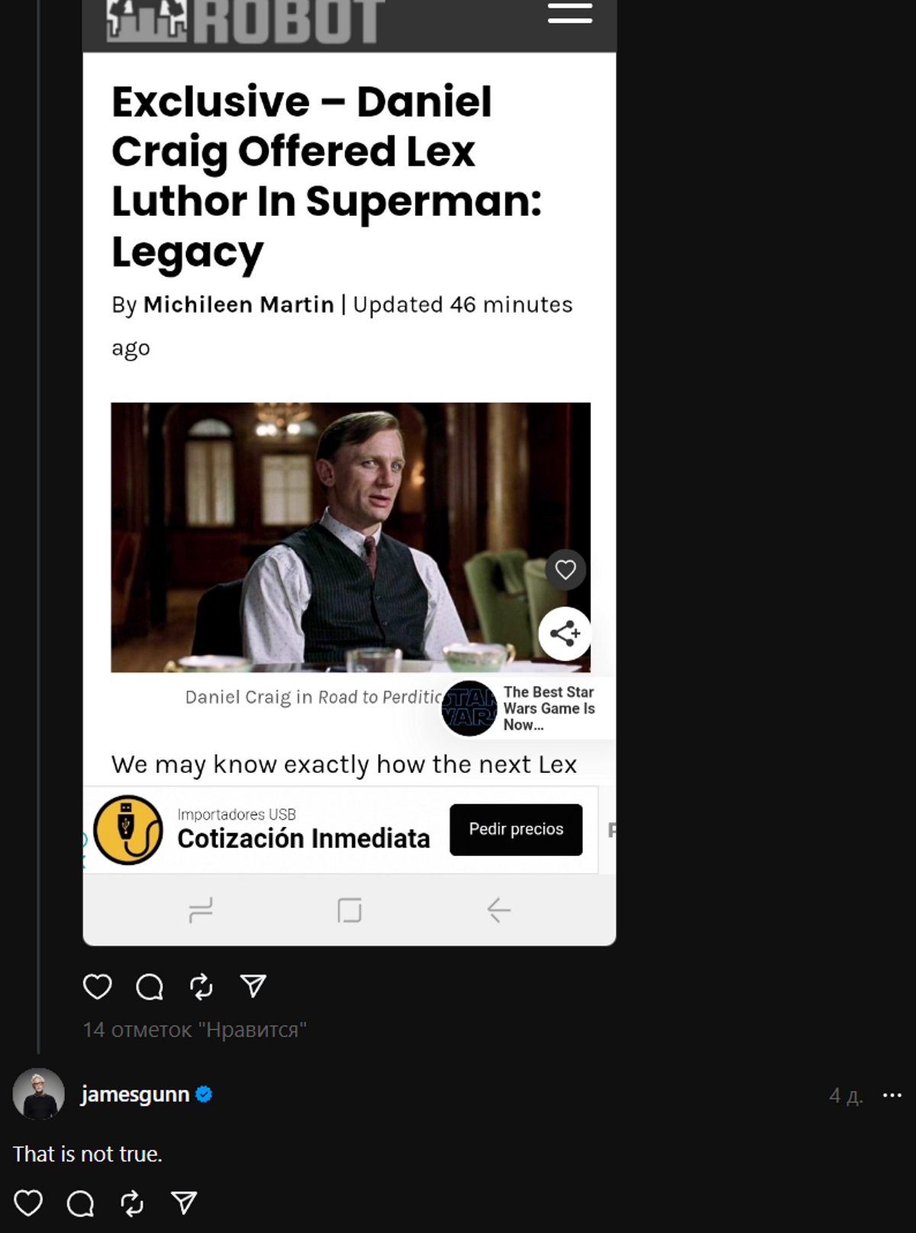Send jamesgunn's reply using the share icon
Screen dimensions: 916x1233
point(184,1202)
